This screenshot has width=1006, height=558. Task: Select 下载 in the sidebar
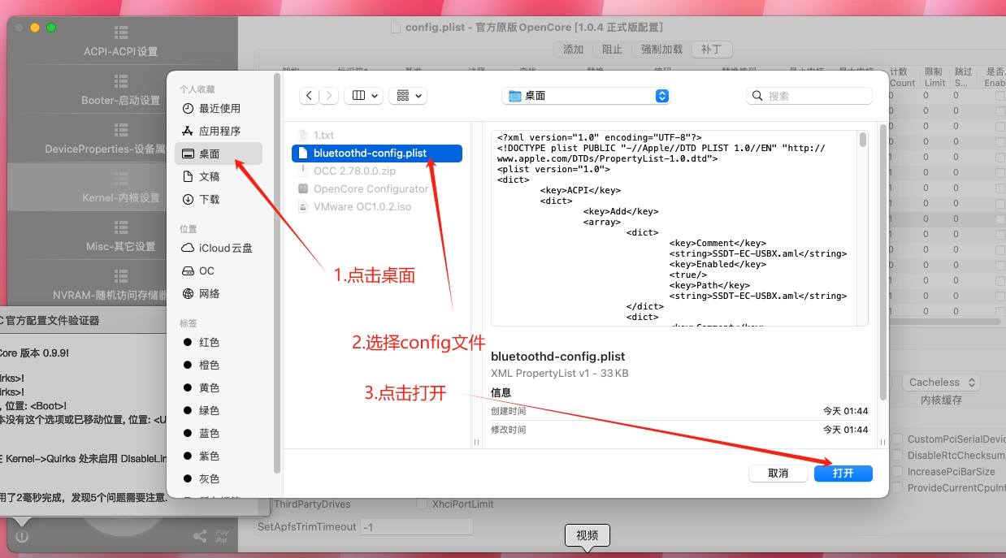tap(219, 199)
